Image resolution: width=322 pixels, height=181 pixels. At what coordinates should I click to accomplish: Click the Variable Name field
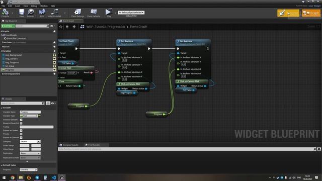tap(30, 112)
